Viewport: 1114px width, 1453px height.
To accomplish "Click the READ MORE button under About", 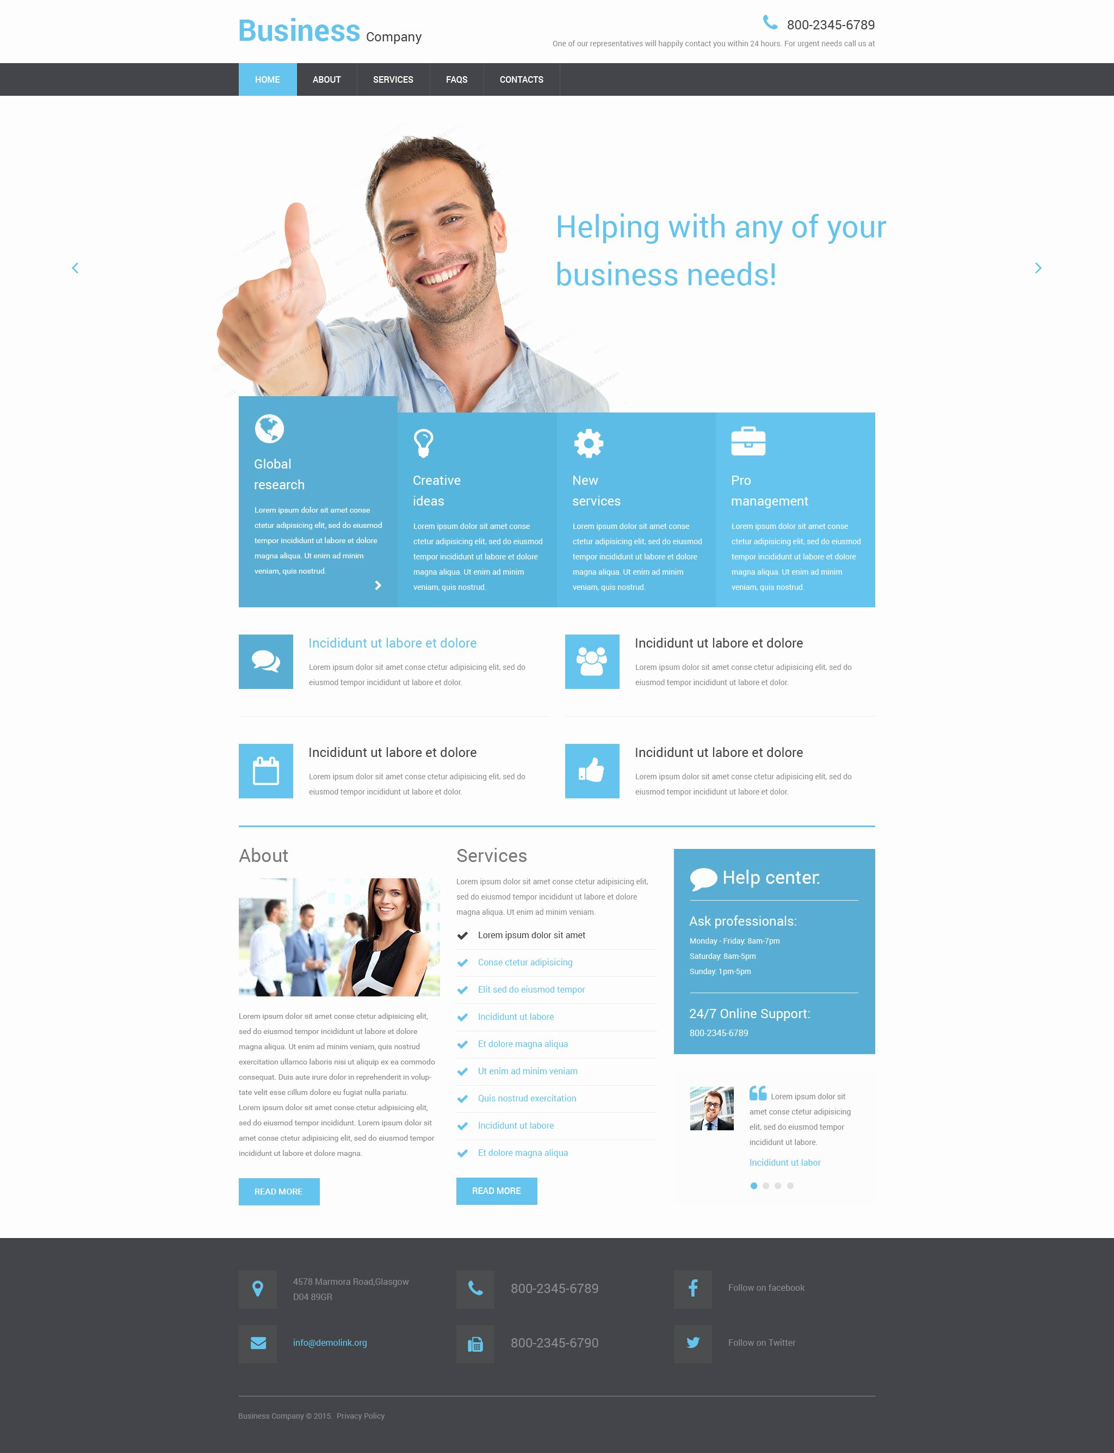I will click(278, 1191).
